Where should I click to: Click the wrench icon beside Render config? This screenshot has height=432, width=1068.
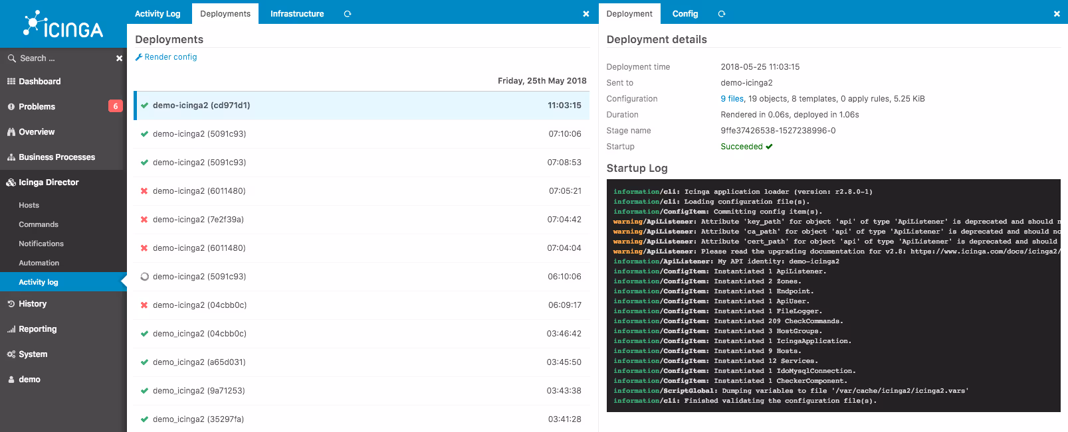(139, 57)
